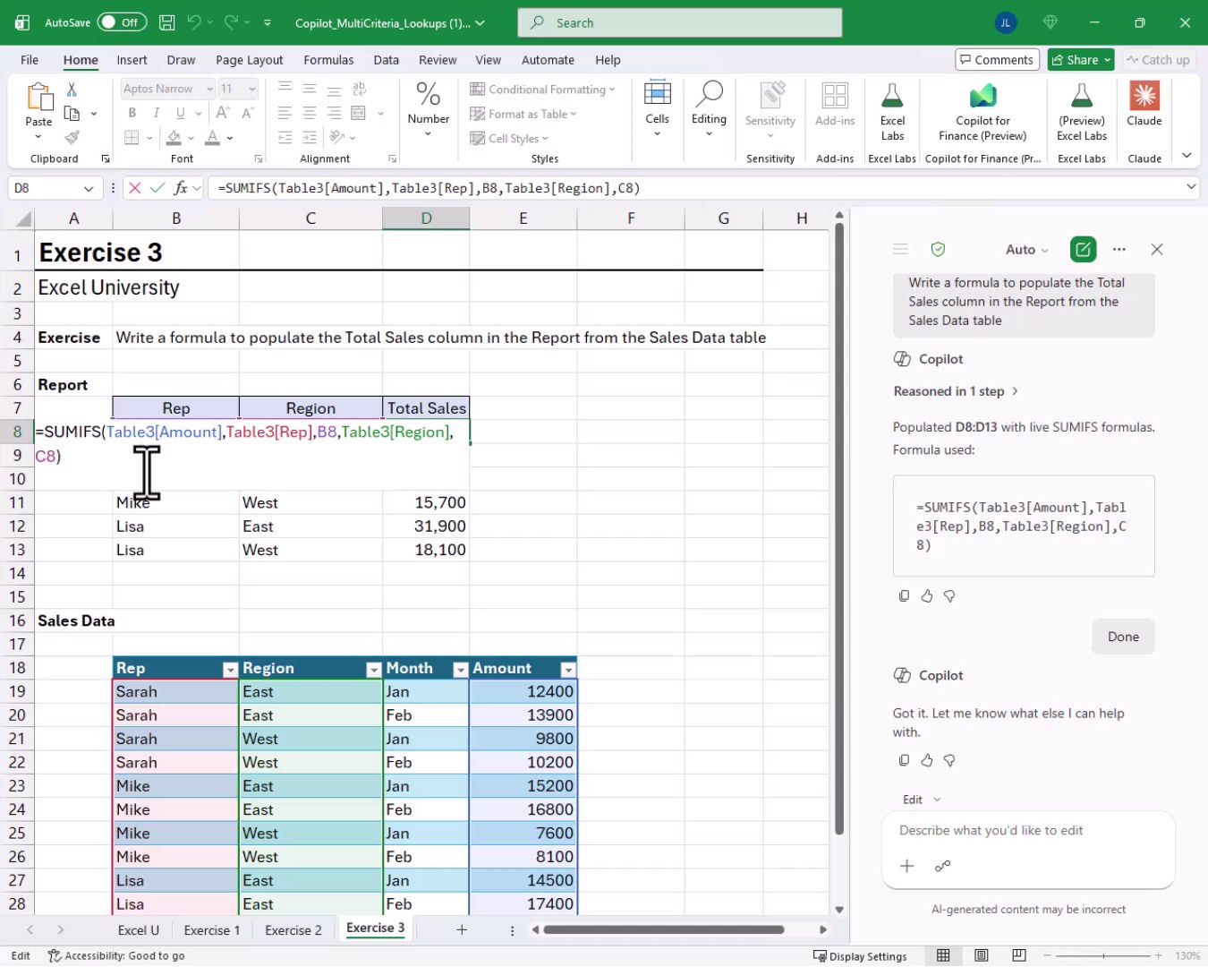Viewport: 1208px width, 967px height.
Task: Open the Font Color swatch button
Action: pyautogui.click(x=212, y=138)
